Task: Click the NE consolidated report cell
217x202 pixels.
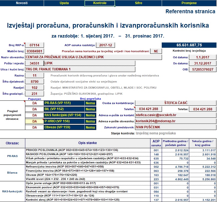Action: coord(156,51)
